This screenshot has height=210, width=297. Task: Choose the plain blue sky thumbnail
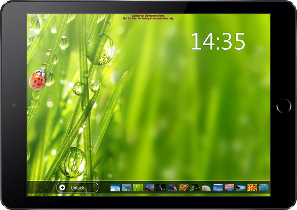(218, 188)
